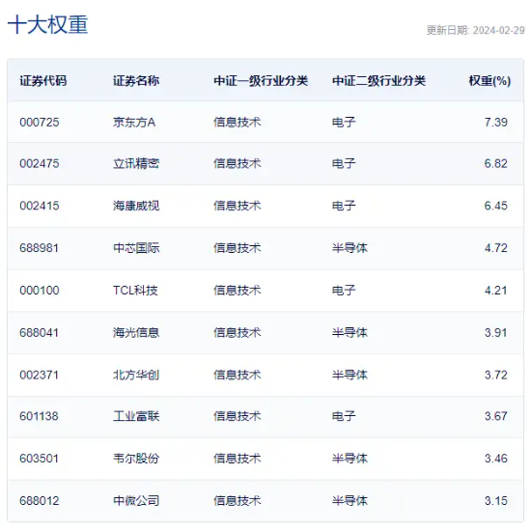Click 半导体 in the 中微公司 row

tap(349, 501)
